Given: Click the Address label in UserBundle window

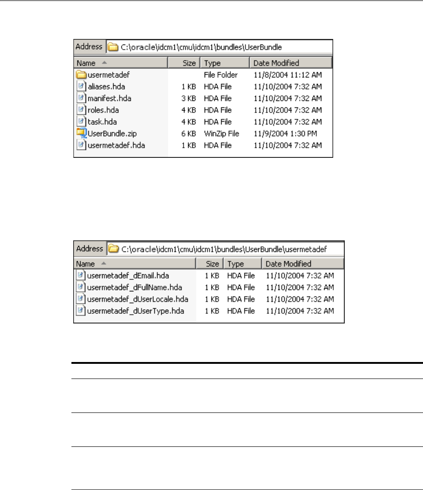Looking at the screenshot, I should tap(89, 46).
